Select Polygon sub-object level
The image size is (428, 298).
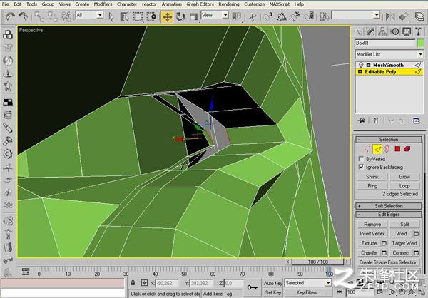(x=397, y=149)
